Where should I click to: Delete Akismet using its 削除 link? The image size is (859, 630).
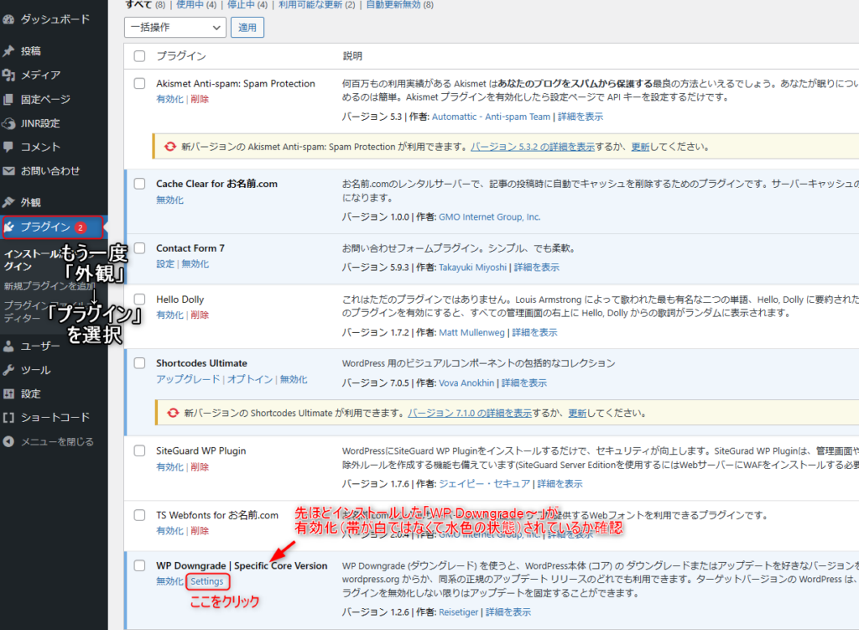click(200, 99)
